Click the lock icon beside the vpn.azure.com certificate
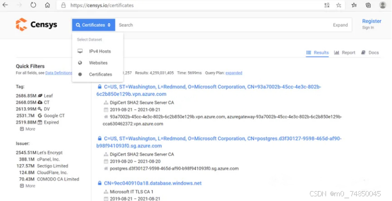The width and height of the screenshot is (392, 201). click(100, 87)
